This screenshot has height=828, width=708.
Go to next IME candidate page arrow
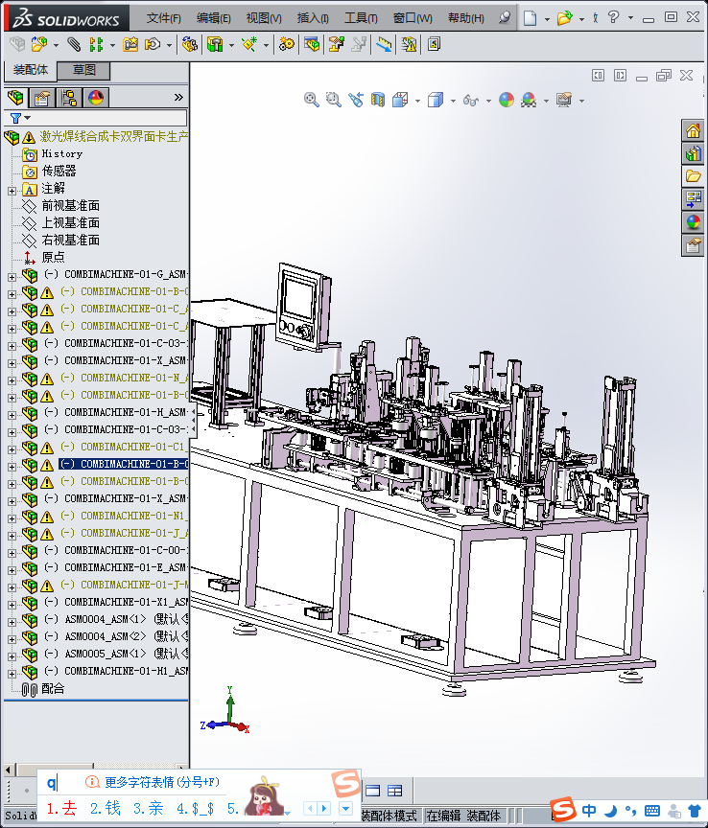tap(324, 809)
